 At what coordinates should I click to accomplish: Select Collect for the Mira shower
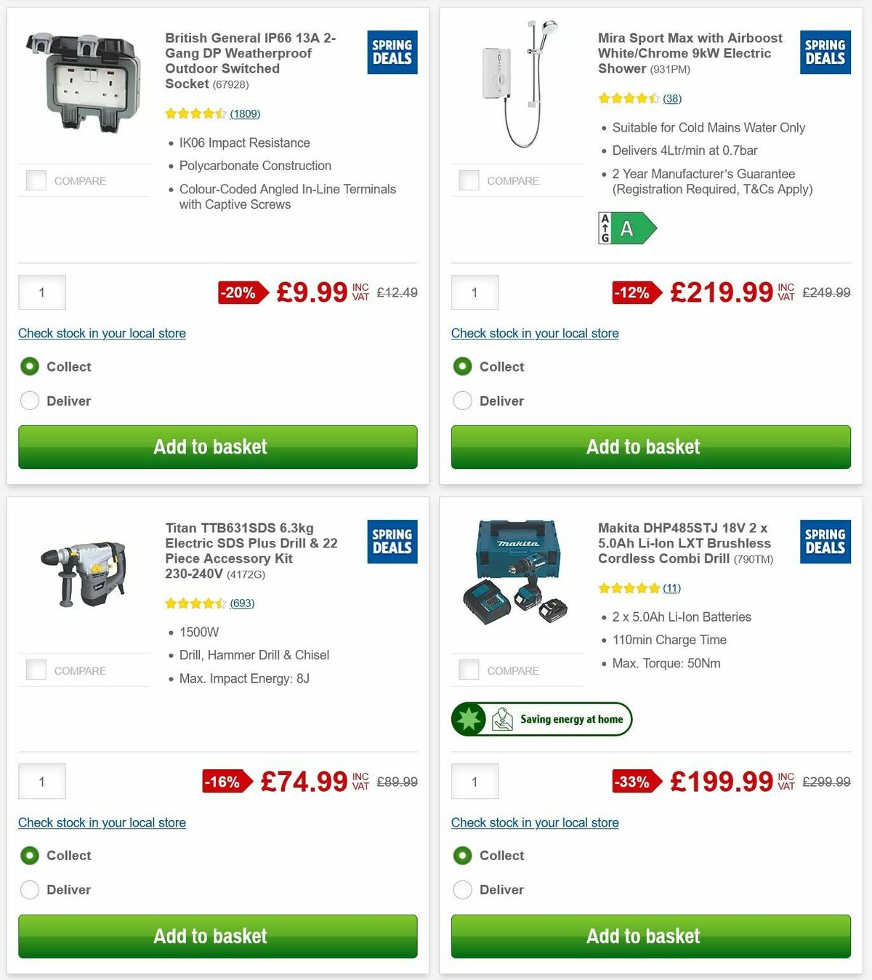tap(463, 366)
